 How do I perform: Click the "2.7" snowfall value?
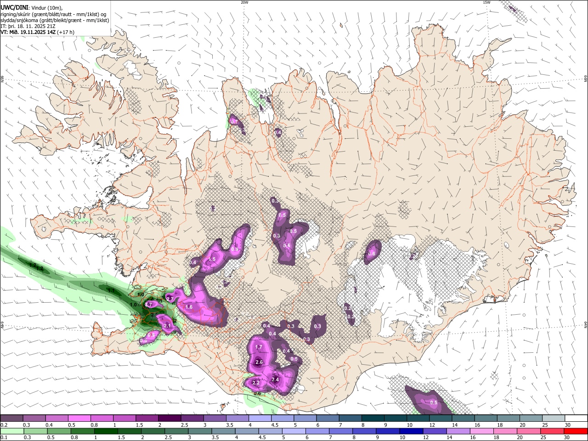[x=170, y=299]
